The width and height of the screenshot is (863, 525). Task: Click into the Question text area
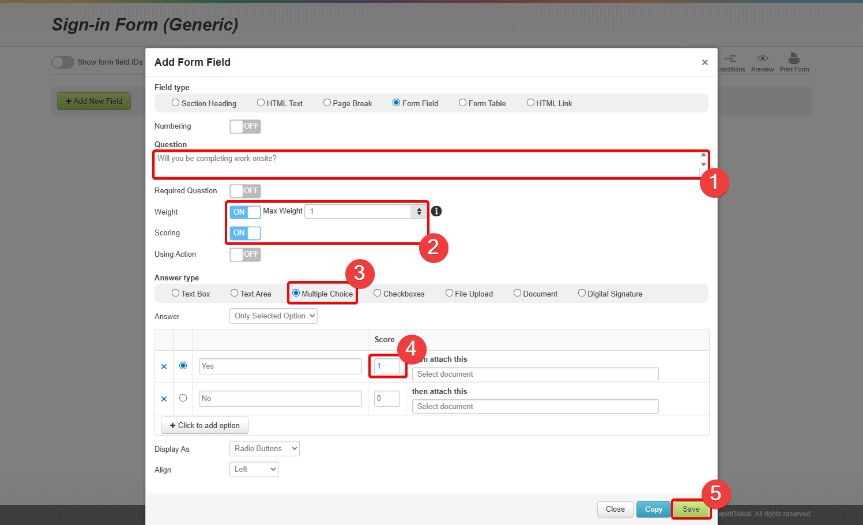tap(427, 164)
